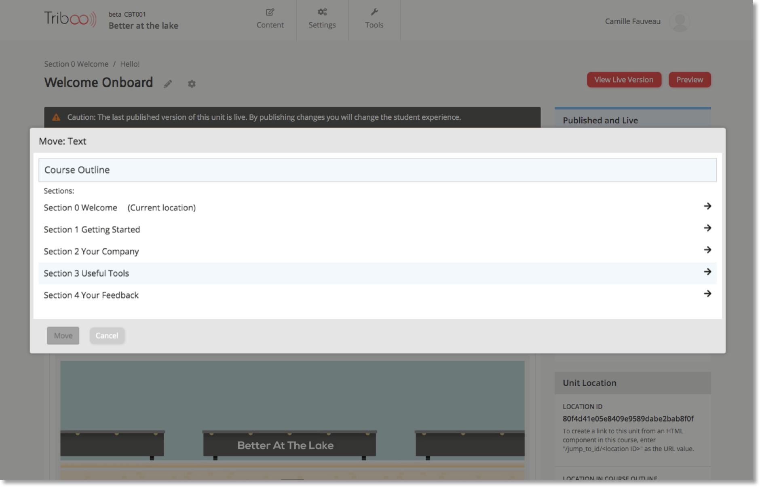Open the Camille Fauveau account menu
Viewport: 760px width, 487px height.
click(x=632, y=21)
